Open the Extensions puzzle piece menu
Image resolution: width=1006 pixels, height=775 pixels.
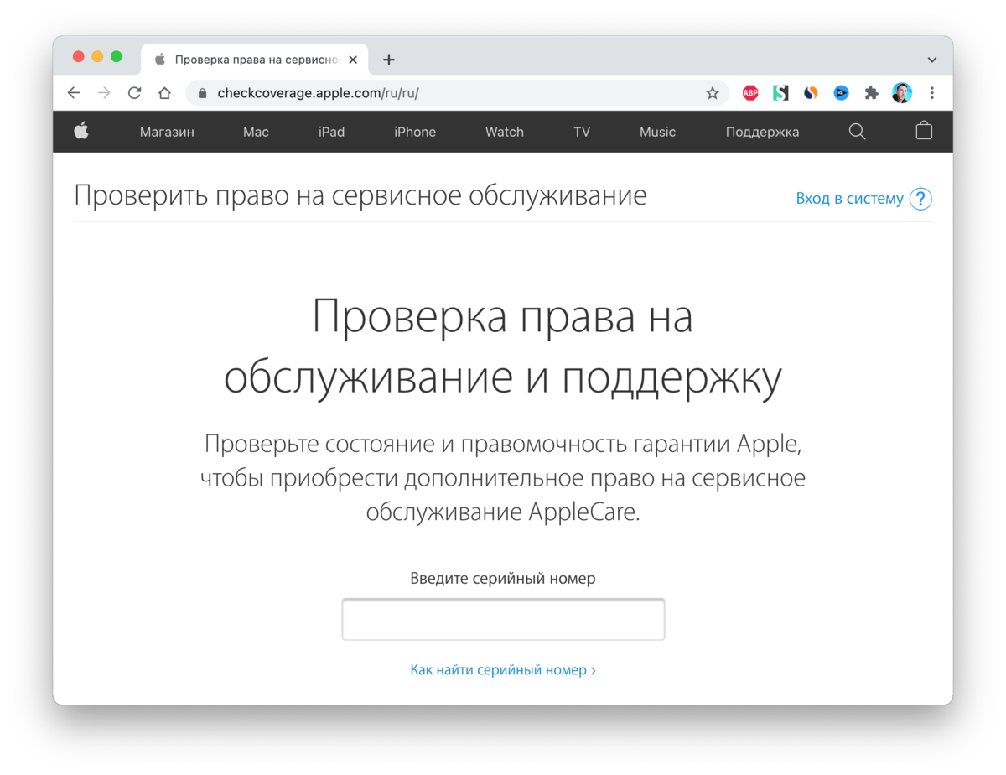tap(871, 93)
